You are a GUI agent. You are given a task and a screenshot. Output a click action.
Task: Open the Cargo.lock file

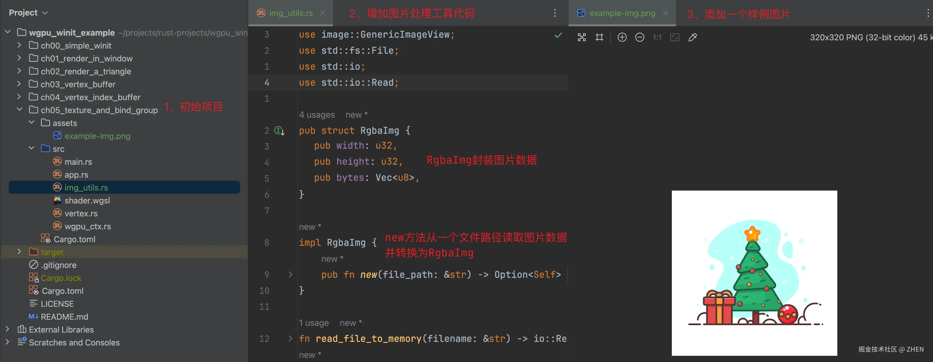(x=61, y=278)
